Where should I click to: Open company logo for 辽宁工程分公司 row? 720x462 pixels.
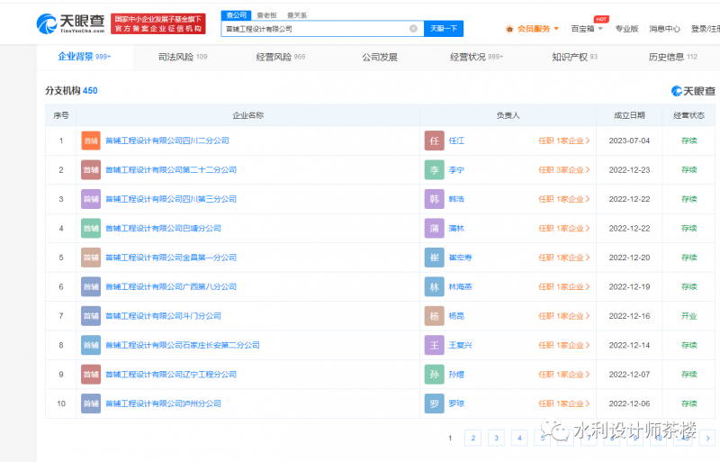[91, 375]
